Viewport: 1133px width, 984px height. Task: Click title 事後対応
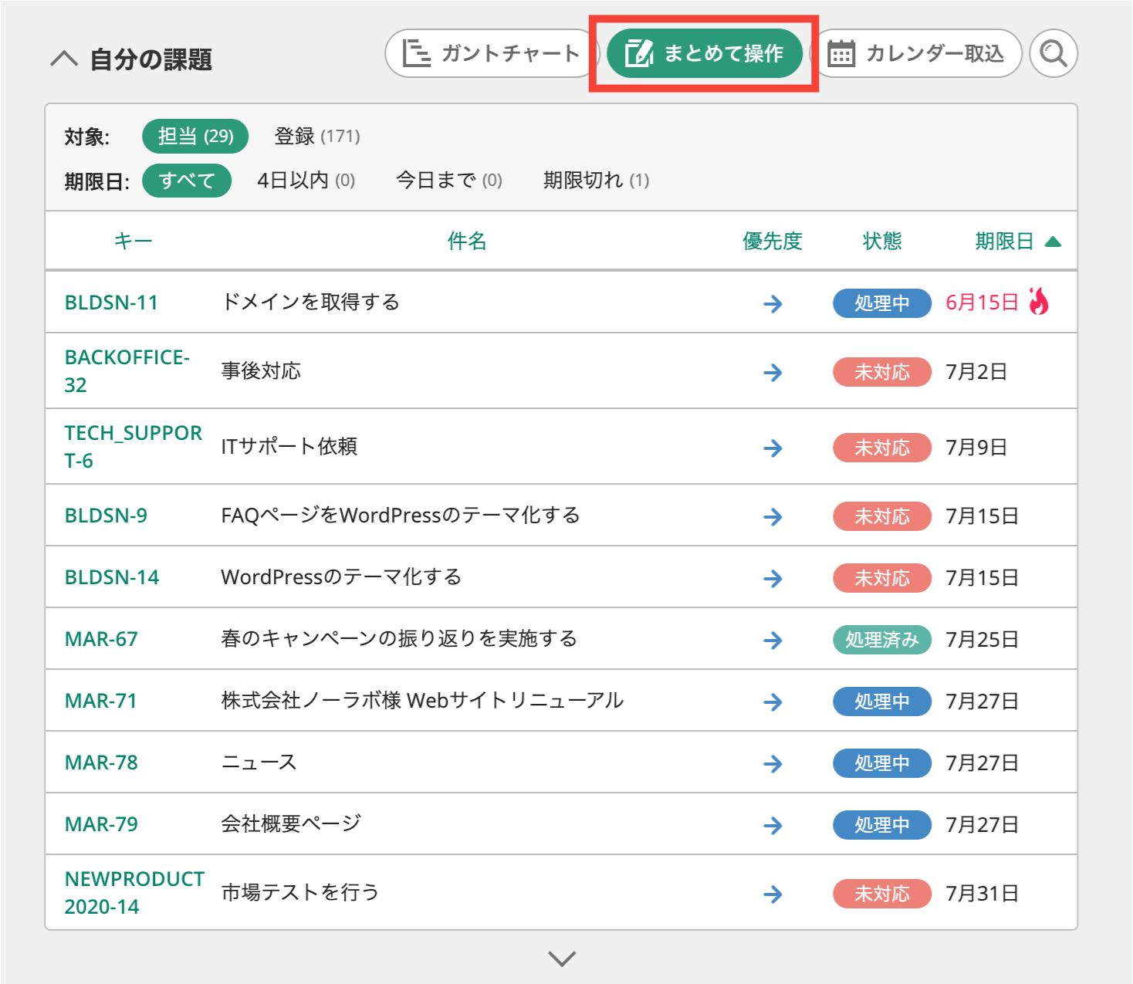(x=261, y=370)
